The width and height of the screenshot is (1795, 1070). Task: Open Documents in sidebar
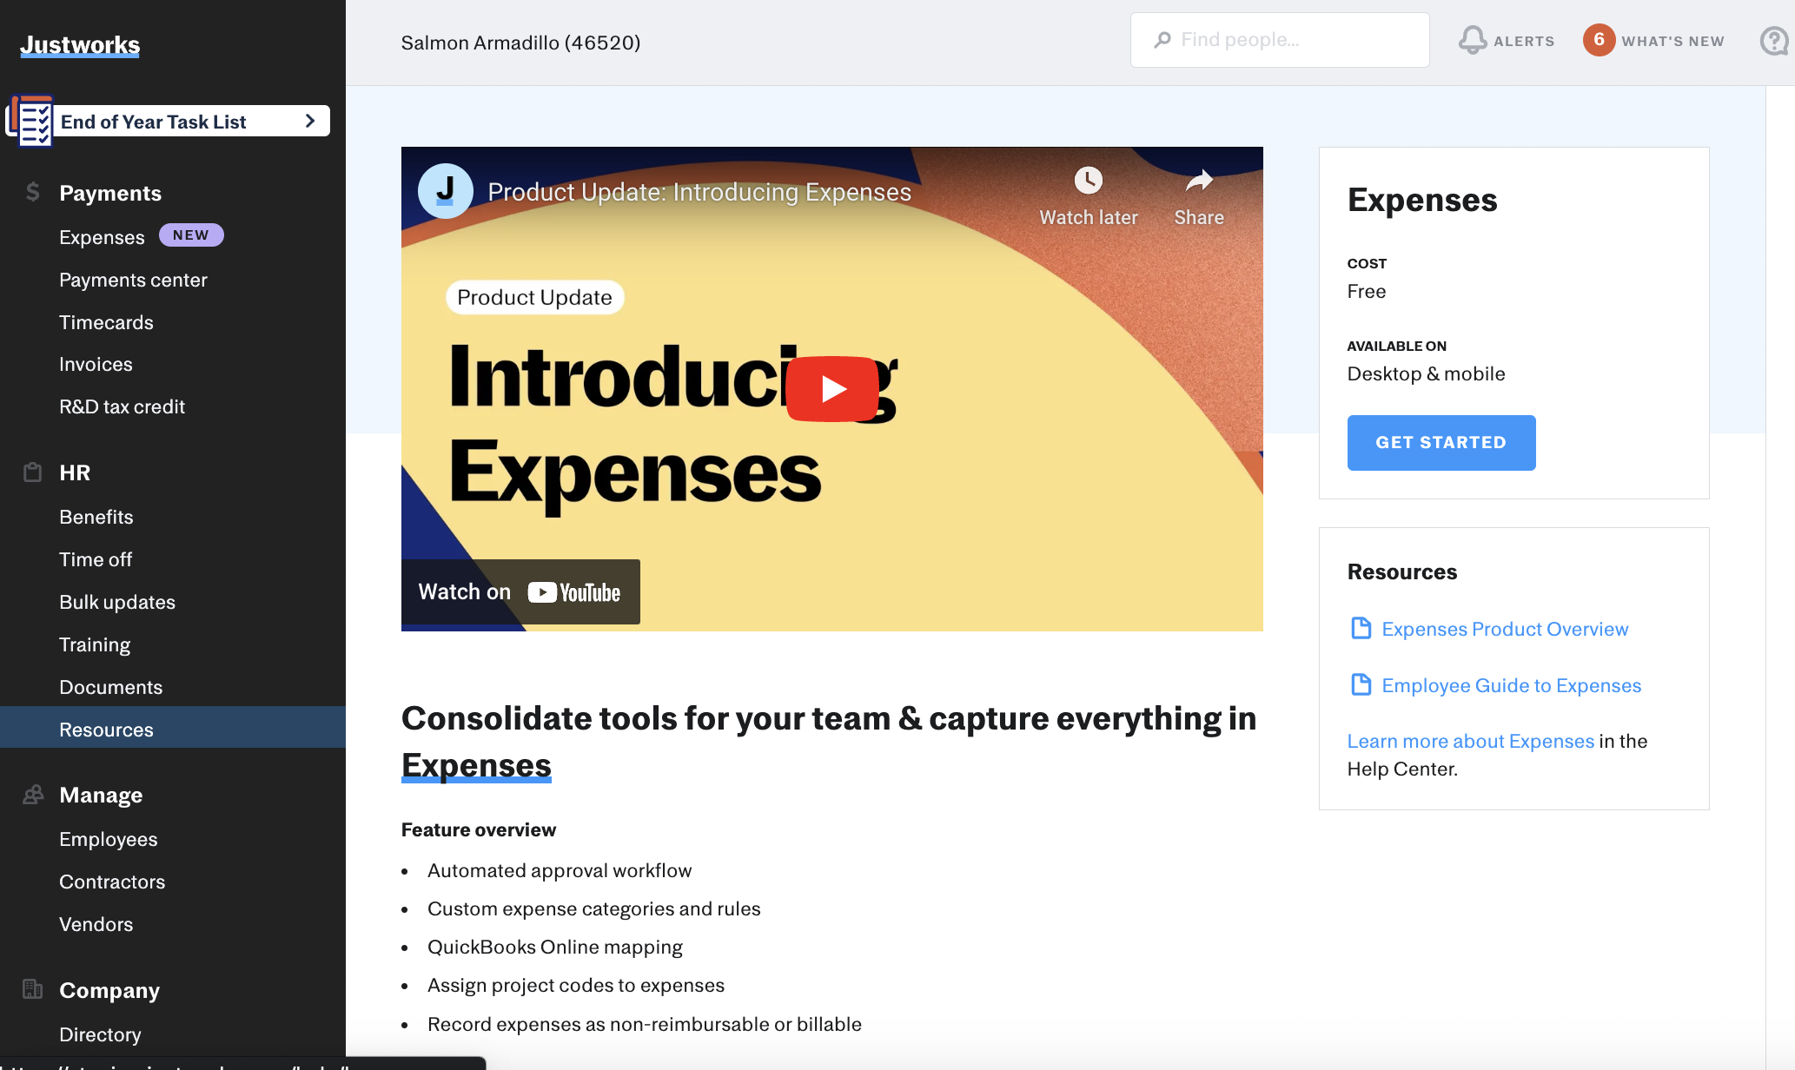[110, 687]
